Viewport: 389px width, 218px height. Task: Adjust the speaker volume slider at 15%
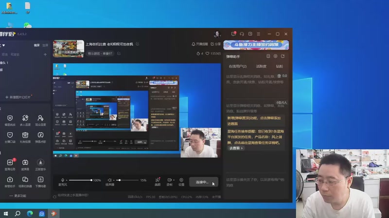point(127,180)
